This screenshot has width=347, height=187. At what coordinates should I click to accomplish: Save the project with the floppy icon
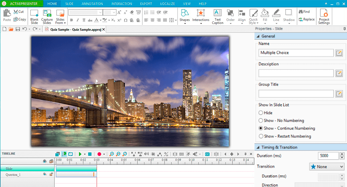click(x=18, y=29)
